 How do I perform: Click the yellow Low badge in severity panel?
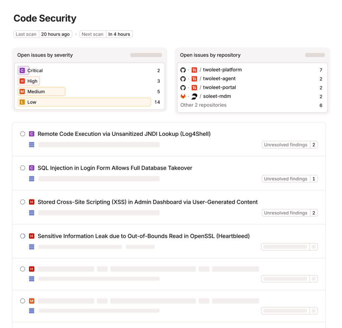pos(22,102)
